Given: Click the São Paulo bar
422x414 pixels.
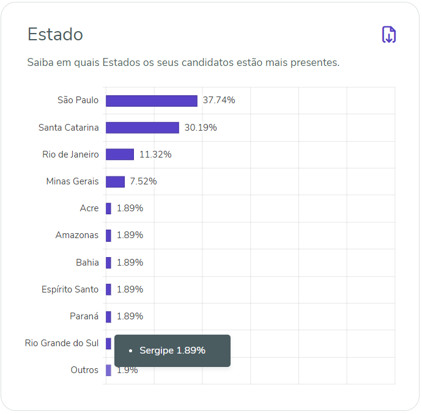Looking at the screenshot, I should point(151,101).
